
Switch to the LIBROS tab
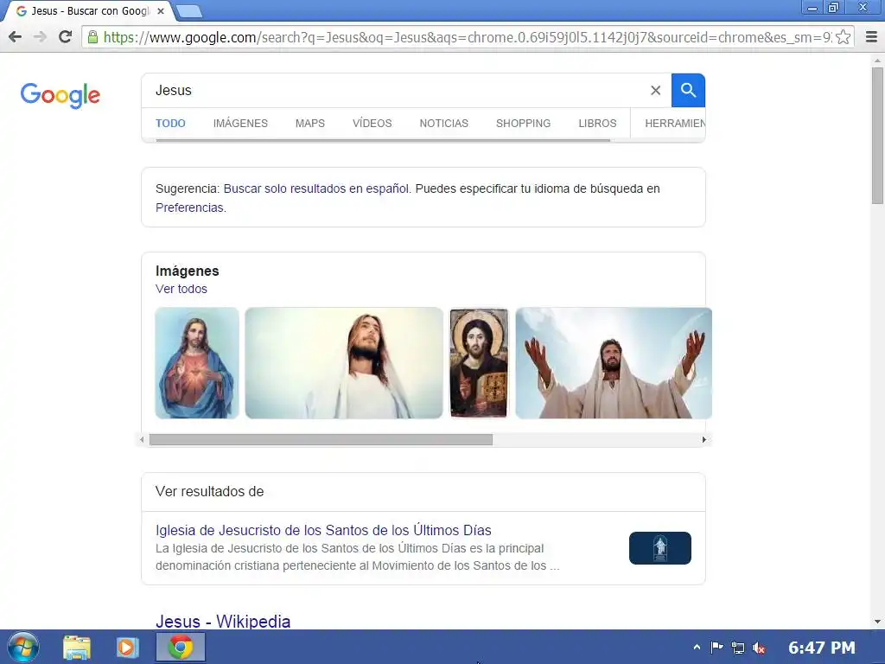tap(597, 123)
